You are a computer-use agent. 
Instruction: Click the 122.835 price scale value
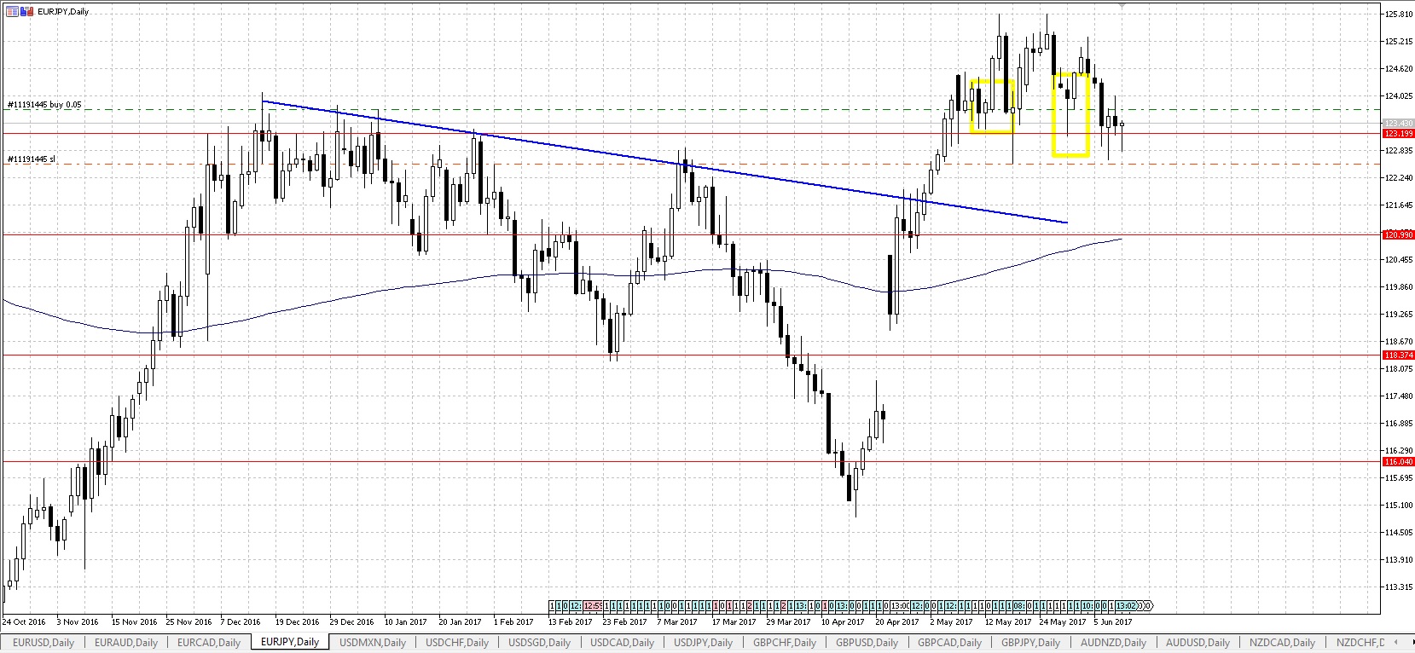1400,151
